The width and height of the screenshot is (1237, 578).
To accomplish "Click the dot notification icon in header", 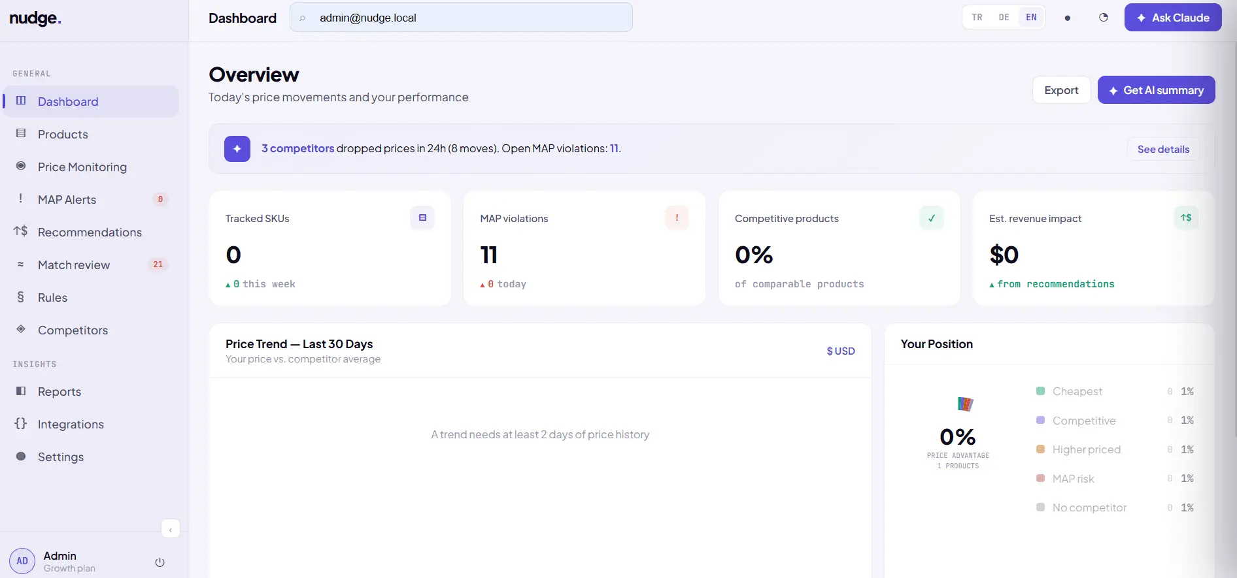I will click(x=1068, y=18).
